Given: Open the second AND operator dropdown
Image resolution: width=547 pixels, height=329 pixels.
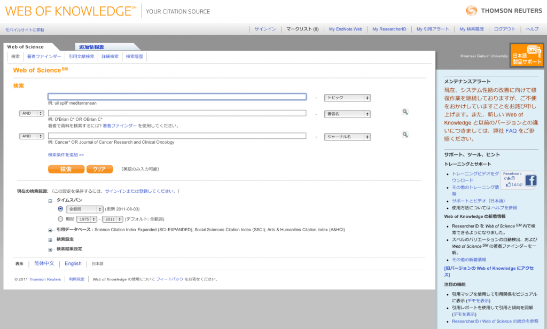Looking at the screenshot, I should (32, 136).
